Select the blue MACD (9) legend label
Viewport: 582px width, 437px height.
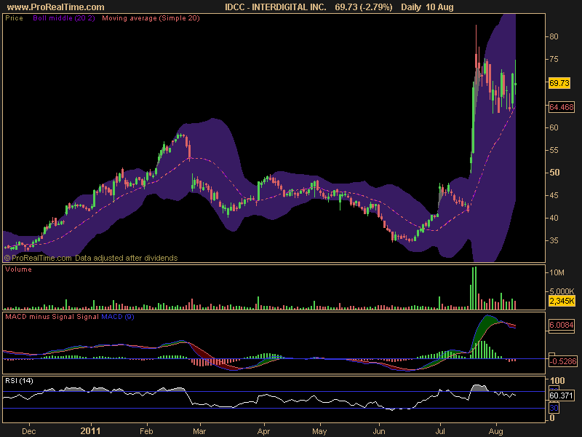click(x=118, y=317)
